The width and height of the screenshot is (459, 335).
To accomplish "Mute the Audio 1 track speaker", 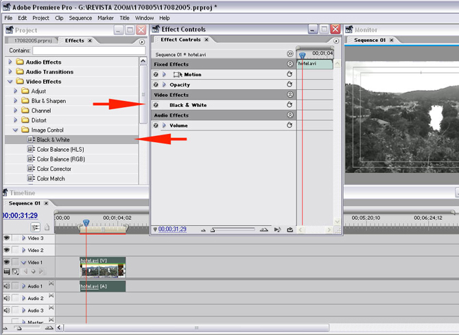I will point(7,286).
